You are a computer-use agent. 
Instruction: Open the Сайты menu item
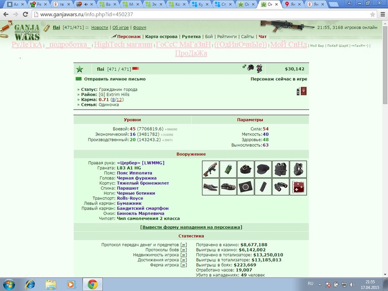[247, 37]
